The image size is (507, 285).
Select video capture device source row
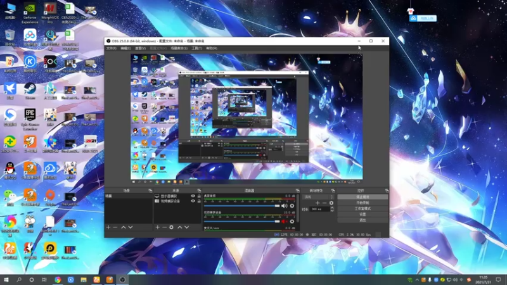177,201
